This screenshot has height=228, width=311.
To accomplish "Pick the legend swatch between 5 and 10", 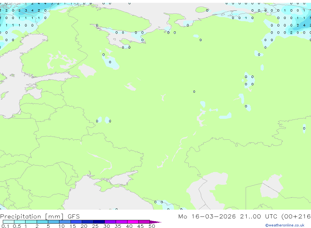I will (54, 222).
